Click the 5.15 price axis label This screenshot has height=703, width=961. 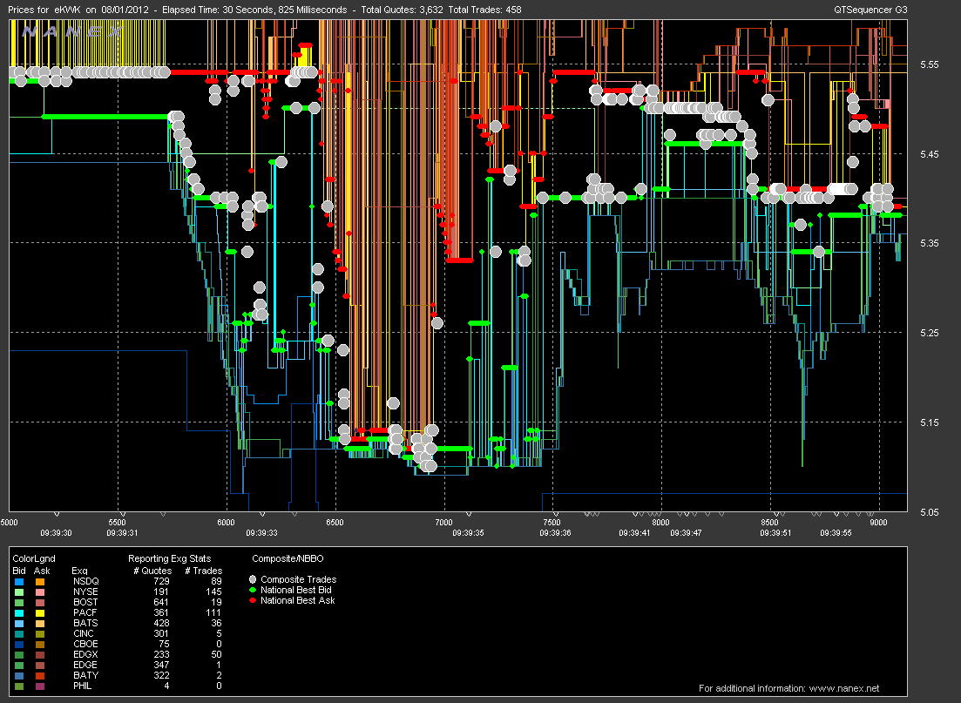tap(929, 422)
